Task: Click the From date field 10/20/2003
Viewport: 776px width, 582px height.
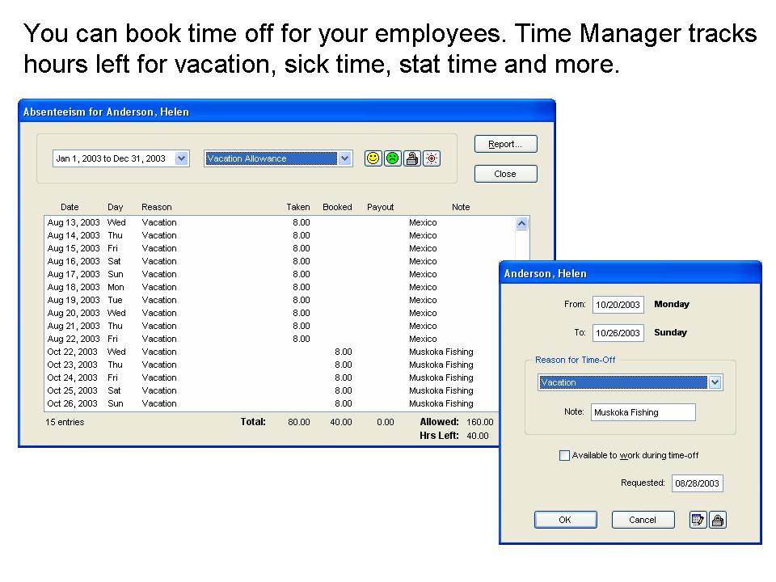Action: tap(618, 305)
